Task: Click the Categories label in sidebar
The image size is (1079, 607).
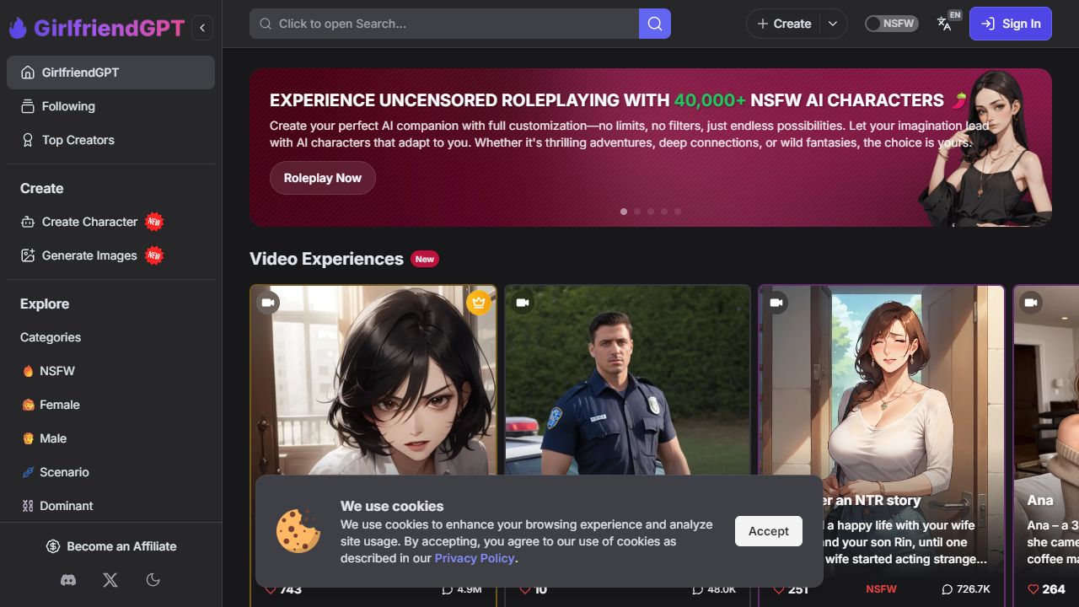Action: (51, 337)
